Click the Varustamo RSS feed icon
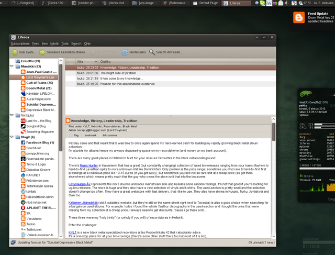Screen dimensions: 335x255 pyautogui.click(x=23, y=219)
